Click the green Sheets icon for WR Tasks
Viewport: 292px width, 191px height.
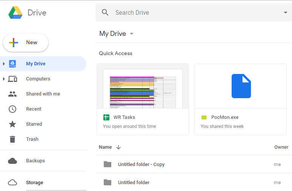click(x=106, y=117)
